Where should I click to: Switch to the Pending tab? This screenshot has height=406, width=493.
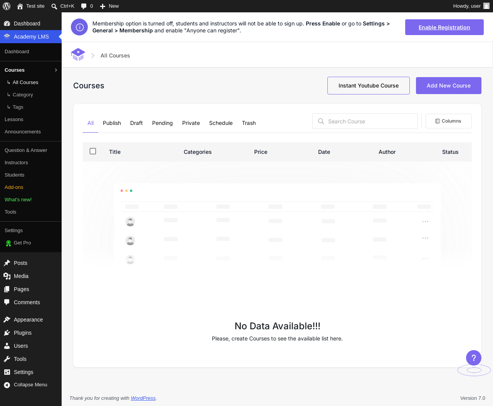(162, 123)
